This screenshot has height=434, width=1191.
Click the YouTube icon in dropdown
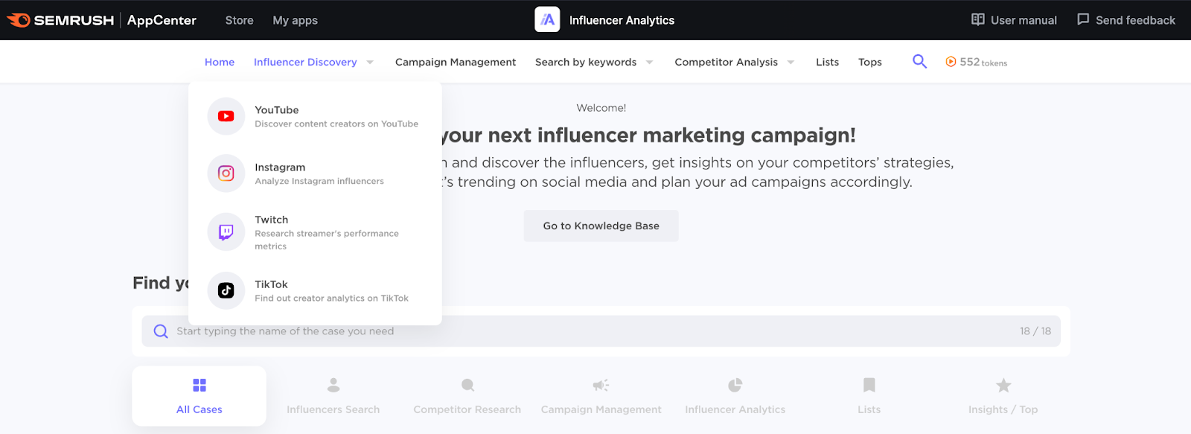tap(226, 116)
